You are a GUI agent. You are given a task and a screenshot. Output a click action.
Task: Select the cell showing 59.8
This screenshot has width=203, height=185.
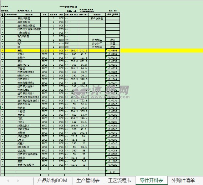pyautogui.click(x=74, y=165)
